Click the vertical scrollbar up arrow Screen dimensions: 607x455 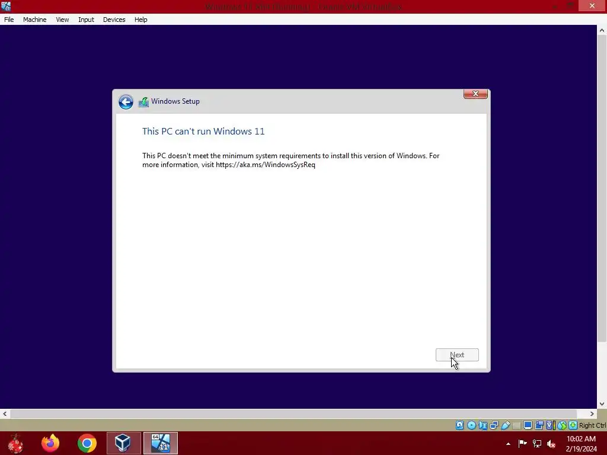(602, 30)
